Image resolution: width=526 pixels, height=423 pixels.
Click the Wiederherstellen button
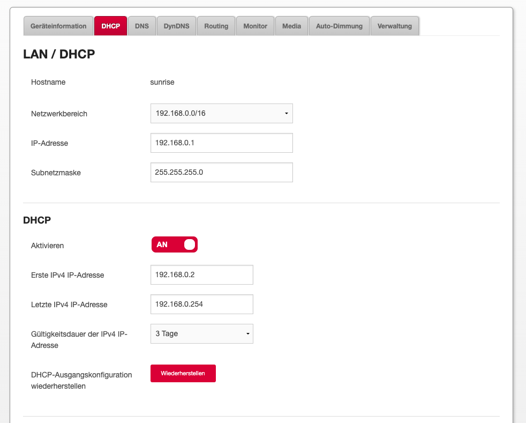183,373
